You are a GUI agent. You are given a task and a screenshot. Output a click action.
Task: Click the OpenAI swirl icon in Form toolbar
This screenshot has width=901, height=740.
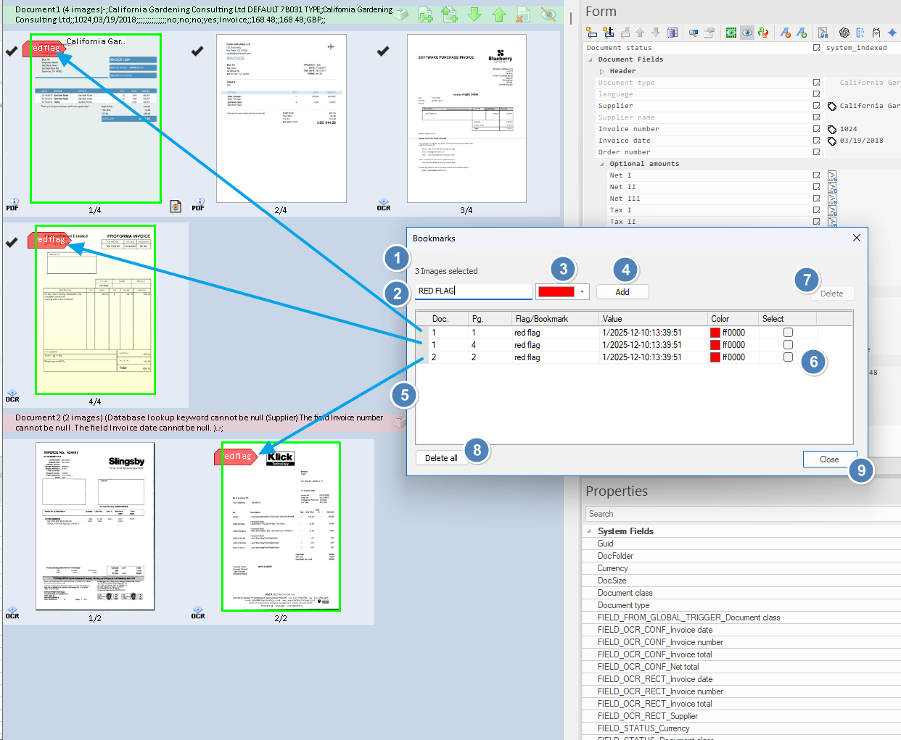[844, 33]
